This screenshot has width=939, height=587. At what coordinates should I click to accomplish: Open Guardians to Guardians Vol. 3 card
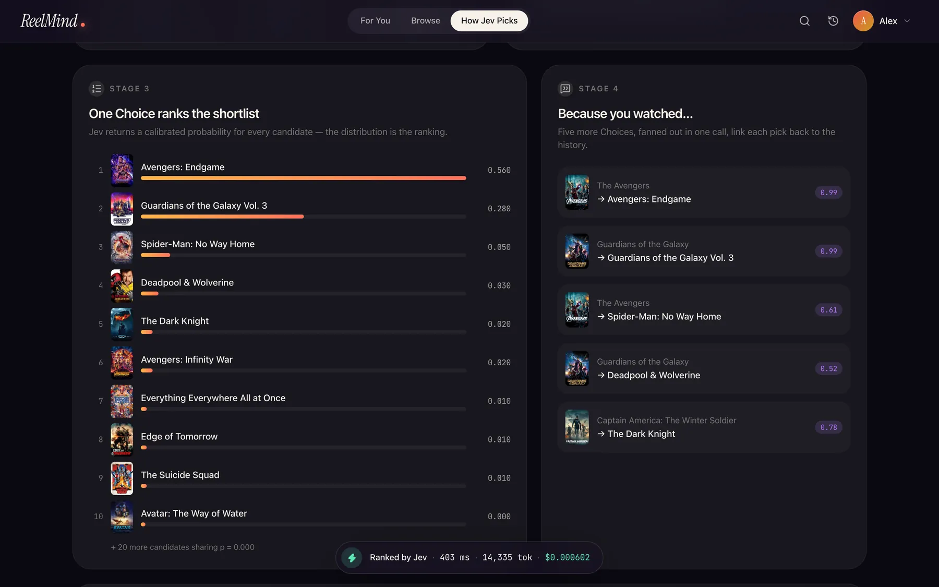704,251
